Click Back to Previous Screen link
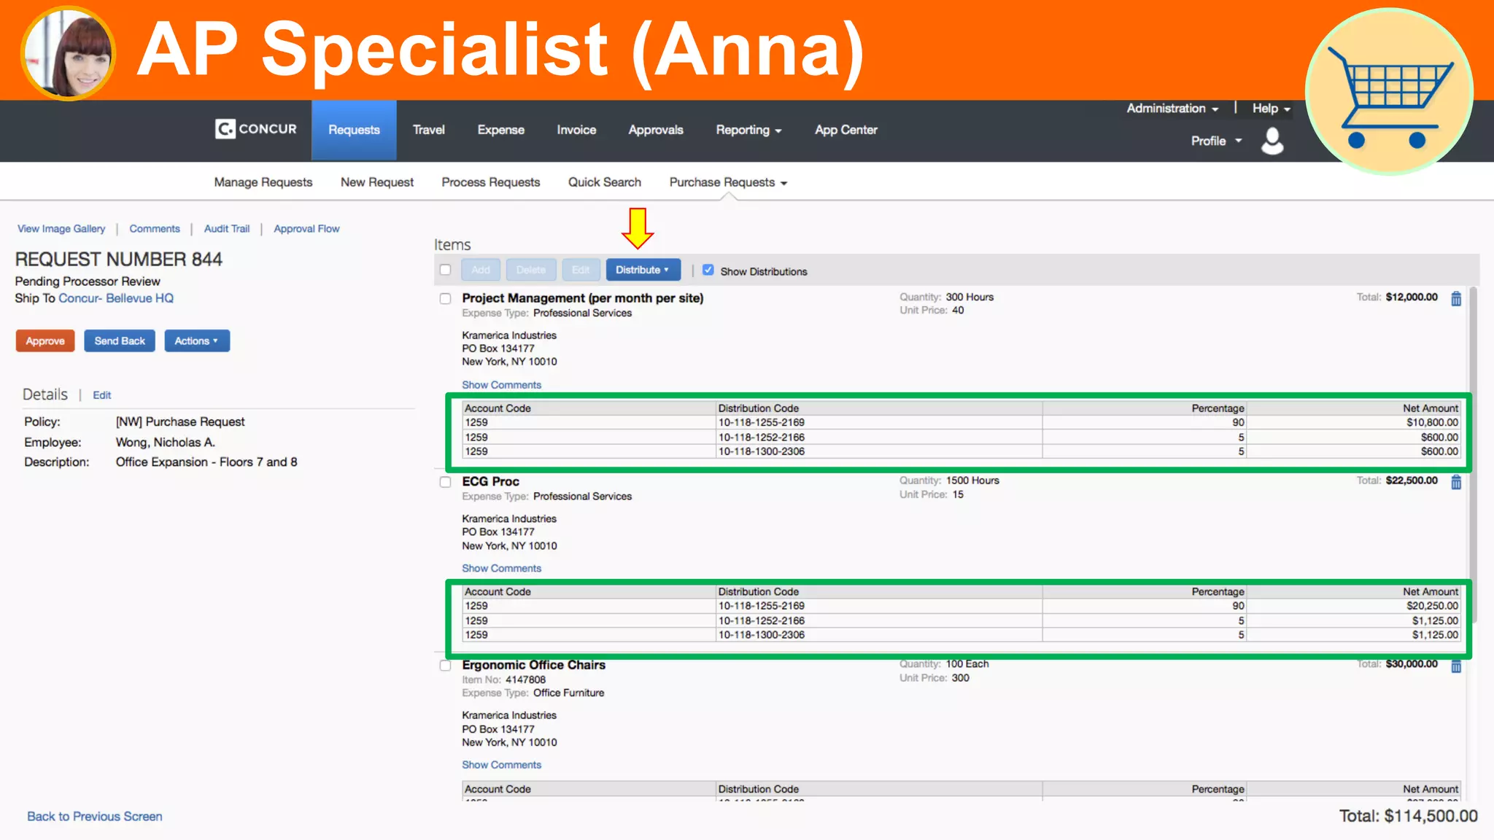 point(95,817)
